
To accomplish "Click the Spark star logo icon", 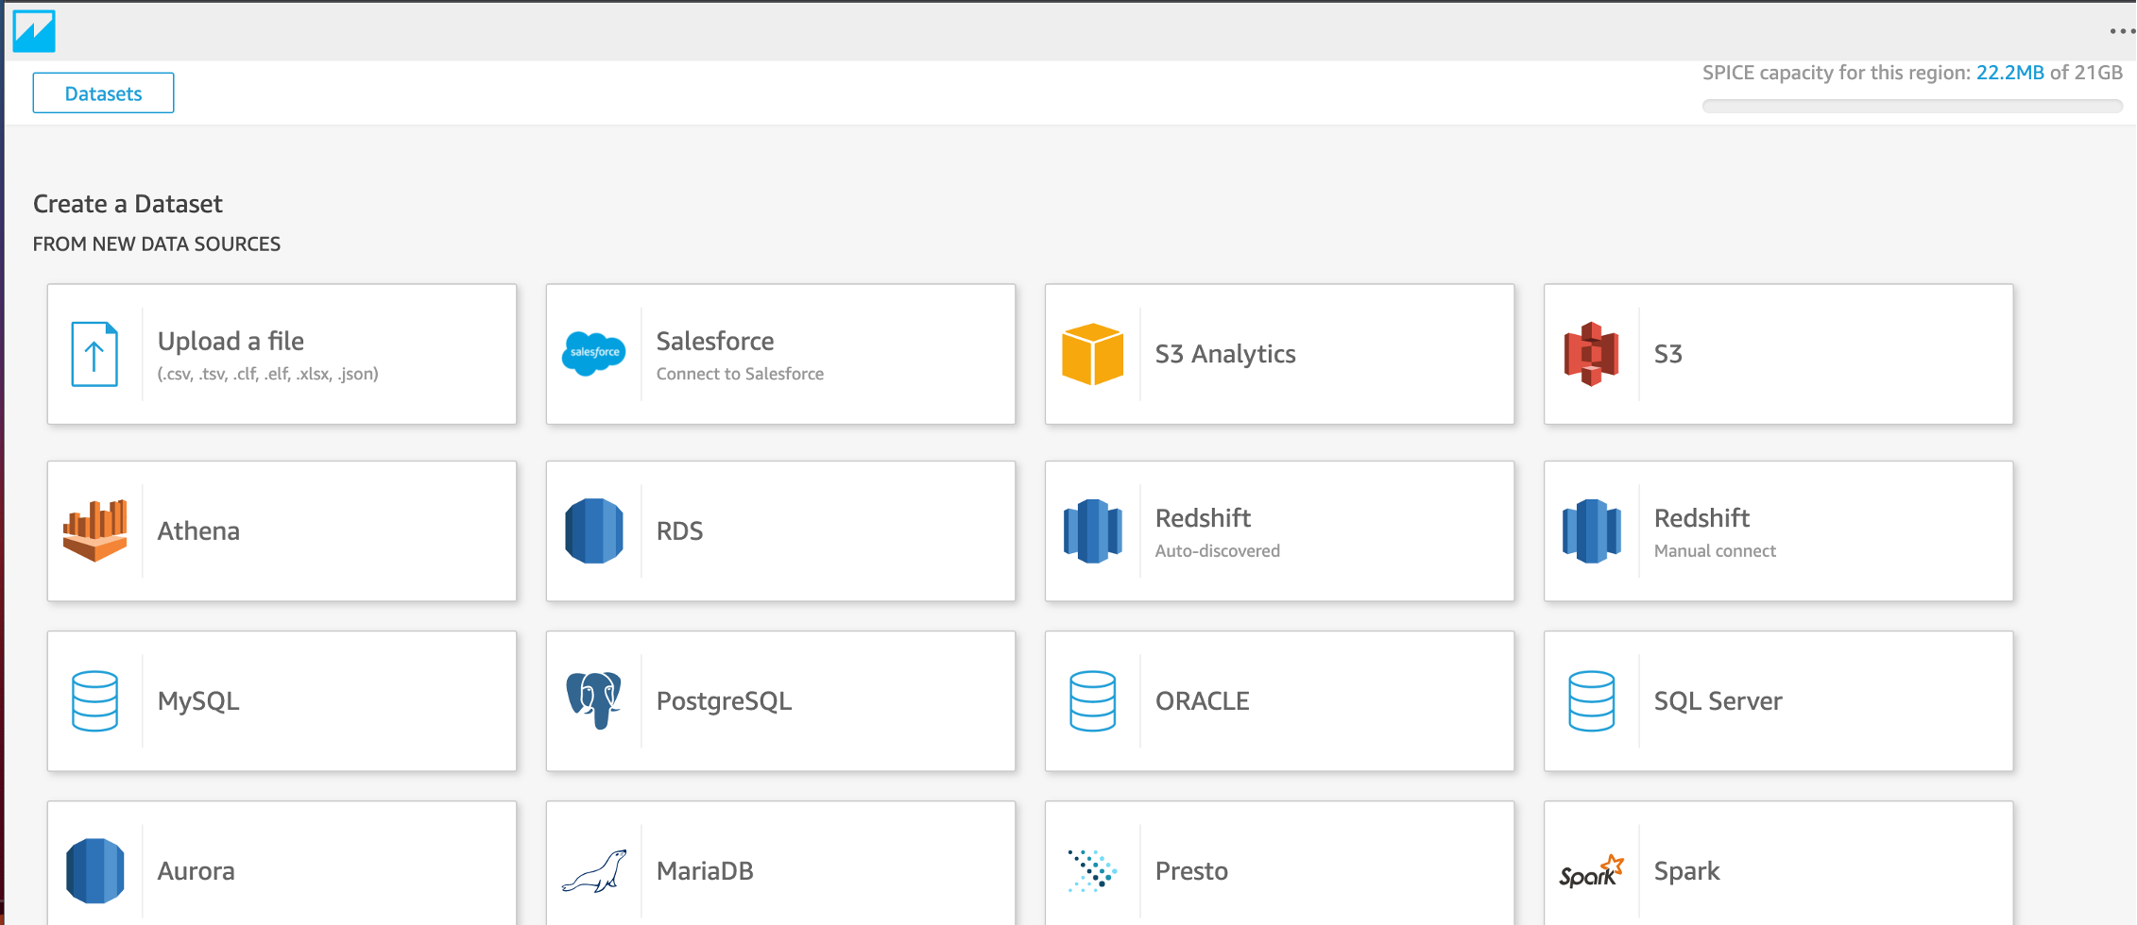I will (x=1592, y=871).
